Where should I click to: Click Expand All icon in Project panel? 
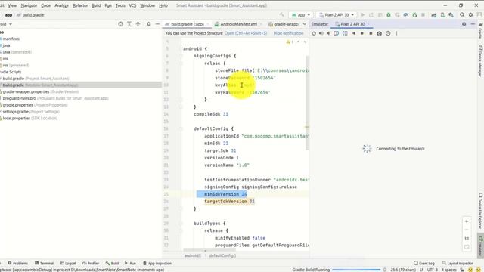[129, 24]
